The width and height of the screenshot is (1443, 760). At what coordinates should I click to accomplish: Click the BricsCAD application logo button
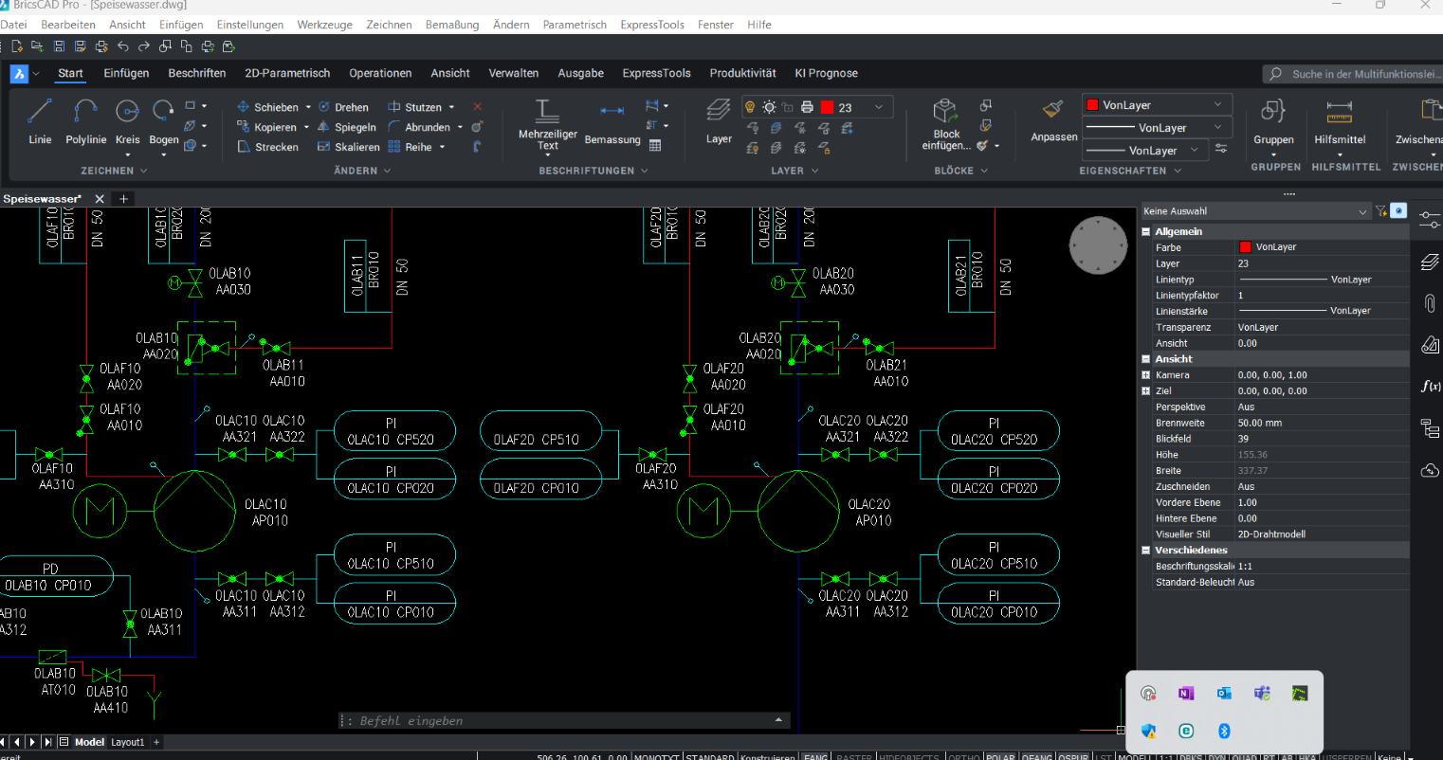[19, 73]
